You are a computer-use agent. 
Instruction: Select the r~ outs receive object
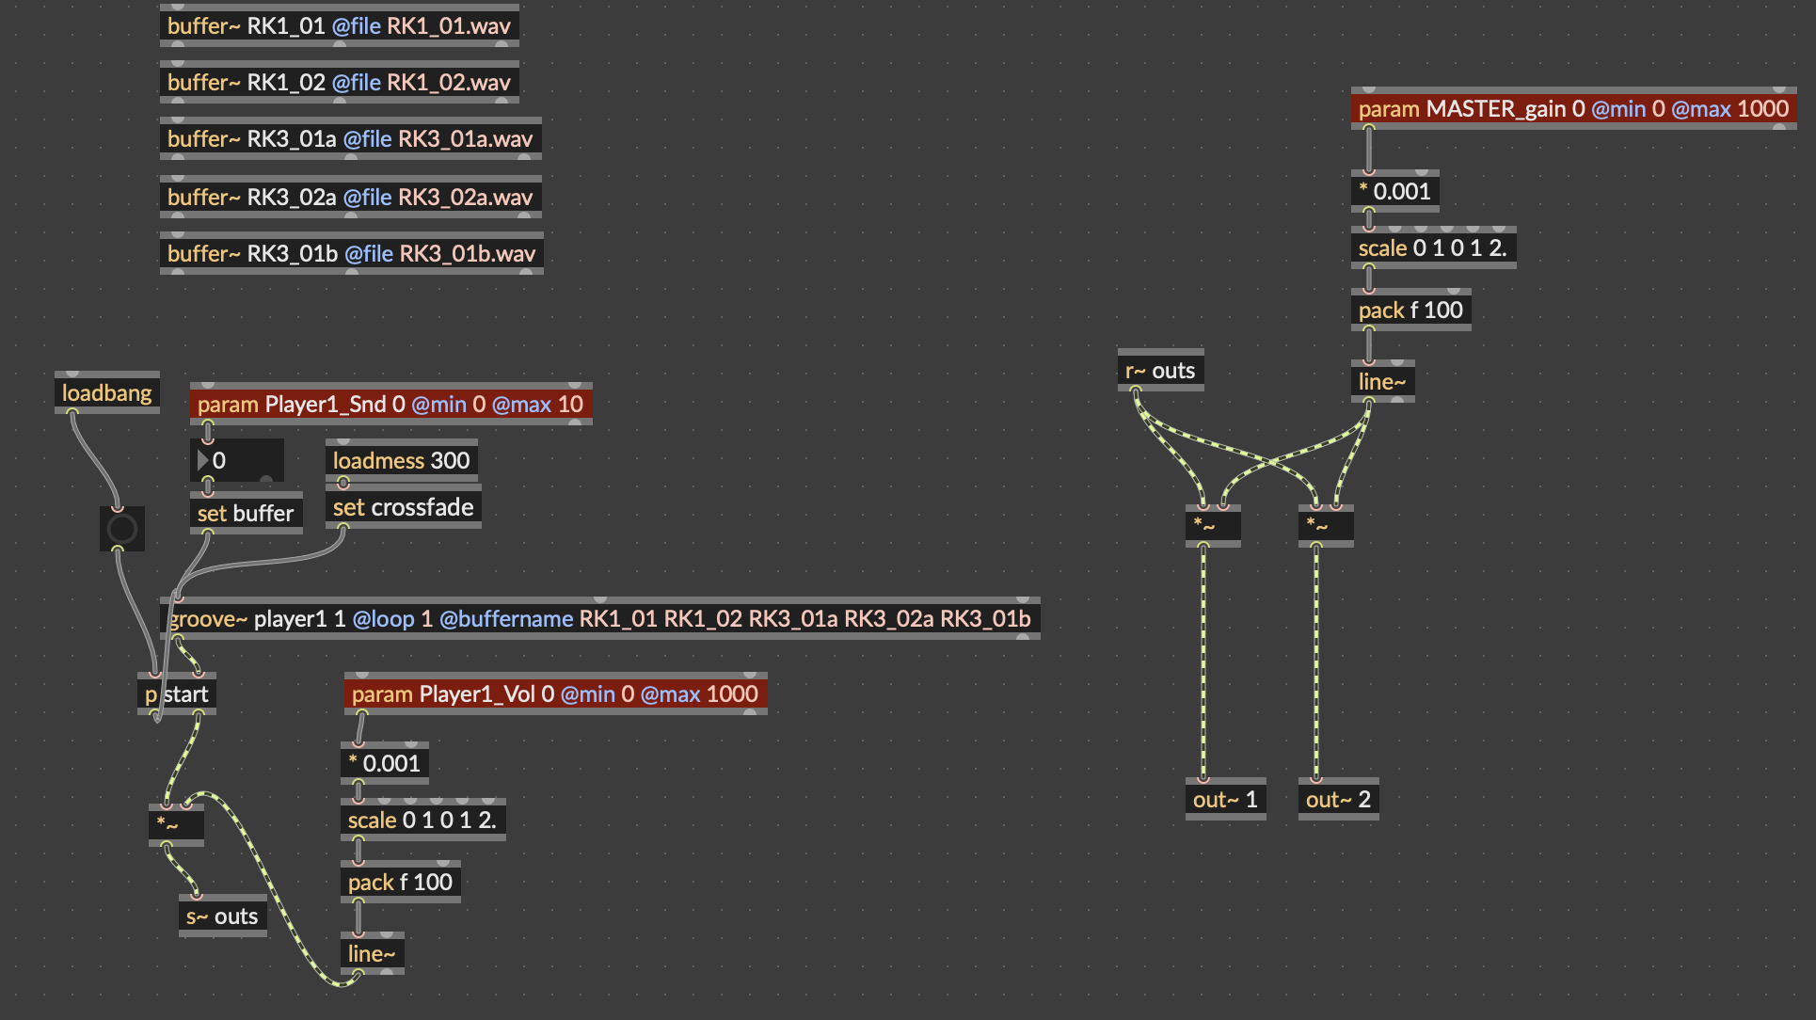click(1160, 370)
